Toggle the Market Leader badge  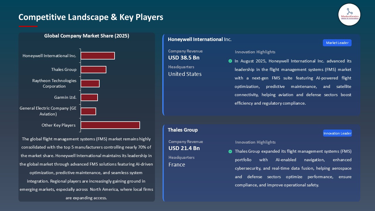coord(337,43)
